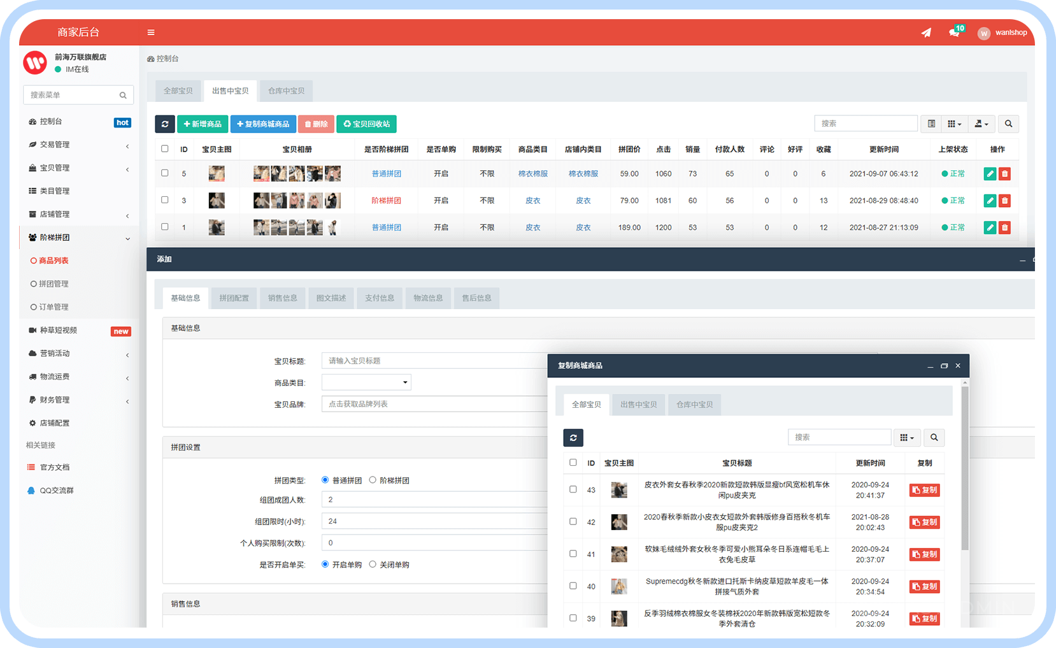Viewport: 1056px width, 648px height.
Task: Click red delete icon for product ID 3
Action: [x=1004, y=201]
